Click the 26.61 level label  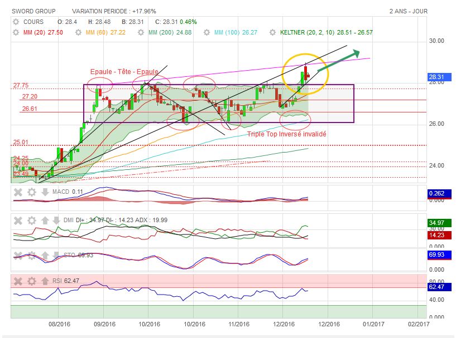tap(30, 109)
